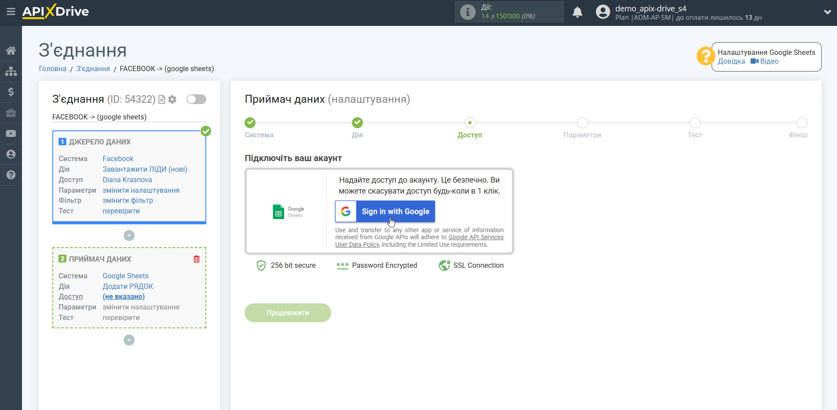Delete the data receiver with trash icon
The height and width of the screenshot is (410, 837).
click(x=197, y=259)
